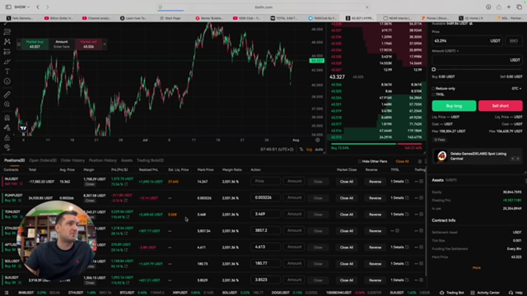
Task: Switch to Order History tab
Action: coord(72,160)
